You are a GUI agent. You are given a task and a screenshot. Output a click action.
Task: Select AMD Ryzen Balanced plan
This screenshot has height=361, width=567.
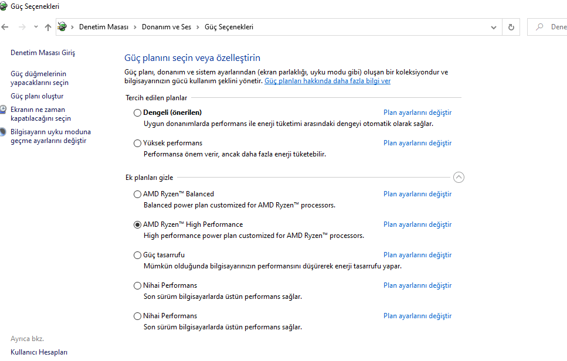tap(138, 194)
